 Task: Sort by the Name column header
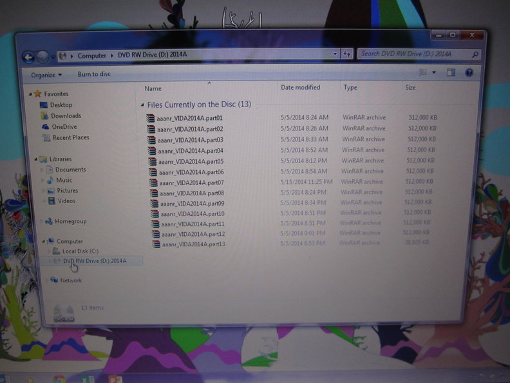[x=153, y=88]
